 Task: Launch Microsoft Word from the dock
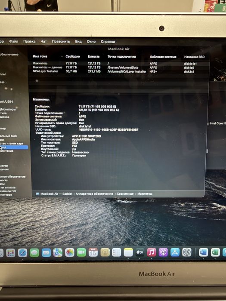(204, 252)
